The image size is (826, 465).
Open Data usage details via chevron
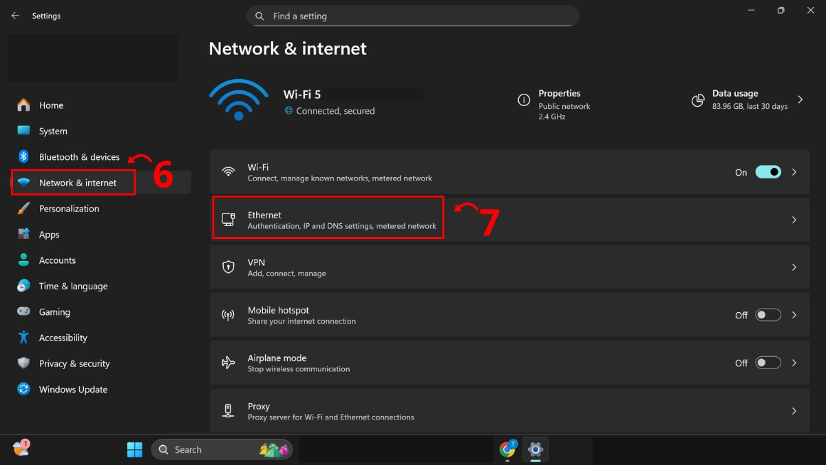tap(800, 99)
